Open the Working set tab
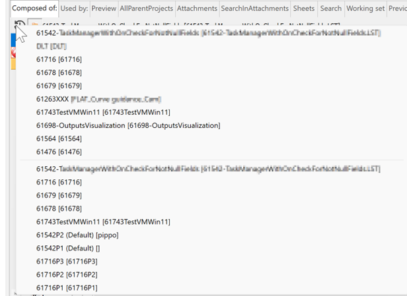This screenshot has width=407, height=296. [365, 9]
